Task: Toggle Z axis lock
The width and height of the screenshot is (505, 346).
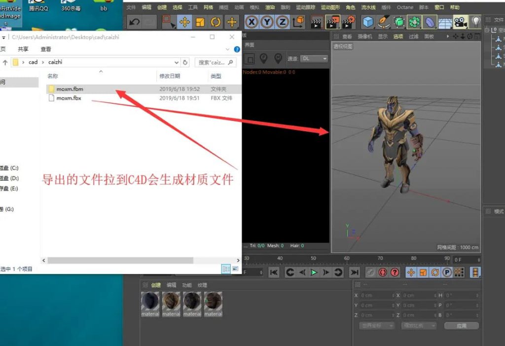Action: pyautogui.click(x=283, y=22)
